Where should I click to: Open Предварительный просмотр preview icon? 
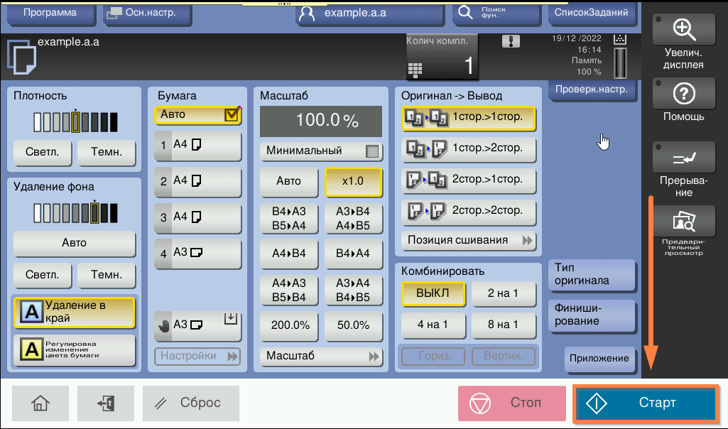(683, 223)
